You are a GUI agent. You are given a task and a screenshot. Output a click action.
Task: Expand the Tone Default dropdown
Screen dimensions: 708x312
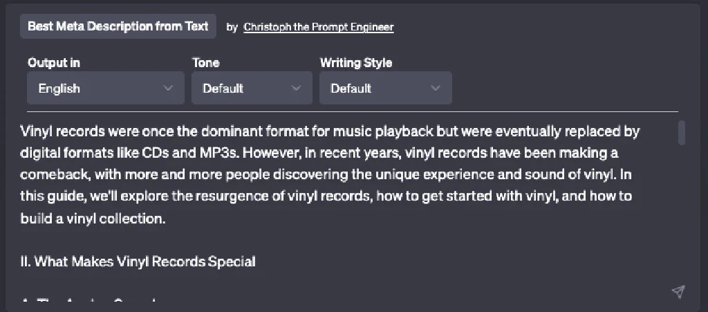pyautogui.click(x=252, y=88)
